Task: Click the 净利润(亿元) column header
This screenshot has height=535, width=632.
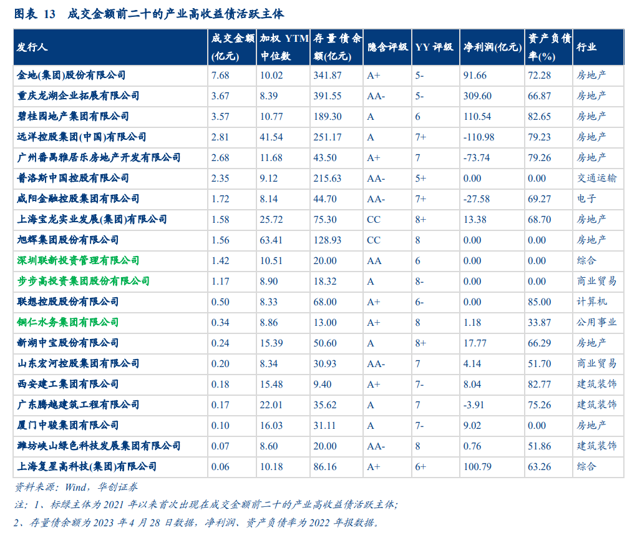Action: 492,47
